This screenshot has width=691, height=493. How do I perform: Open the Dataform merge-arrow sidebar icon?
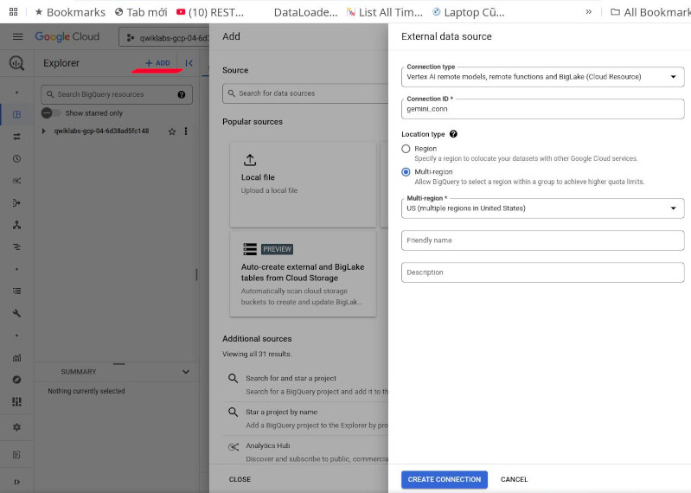(x=16, y=202)
